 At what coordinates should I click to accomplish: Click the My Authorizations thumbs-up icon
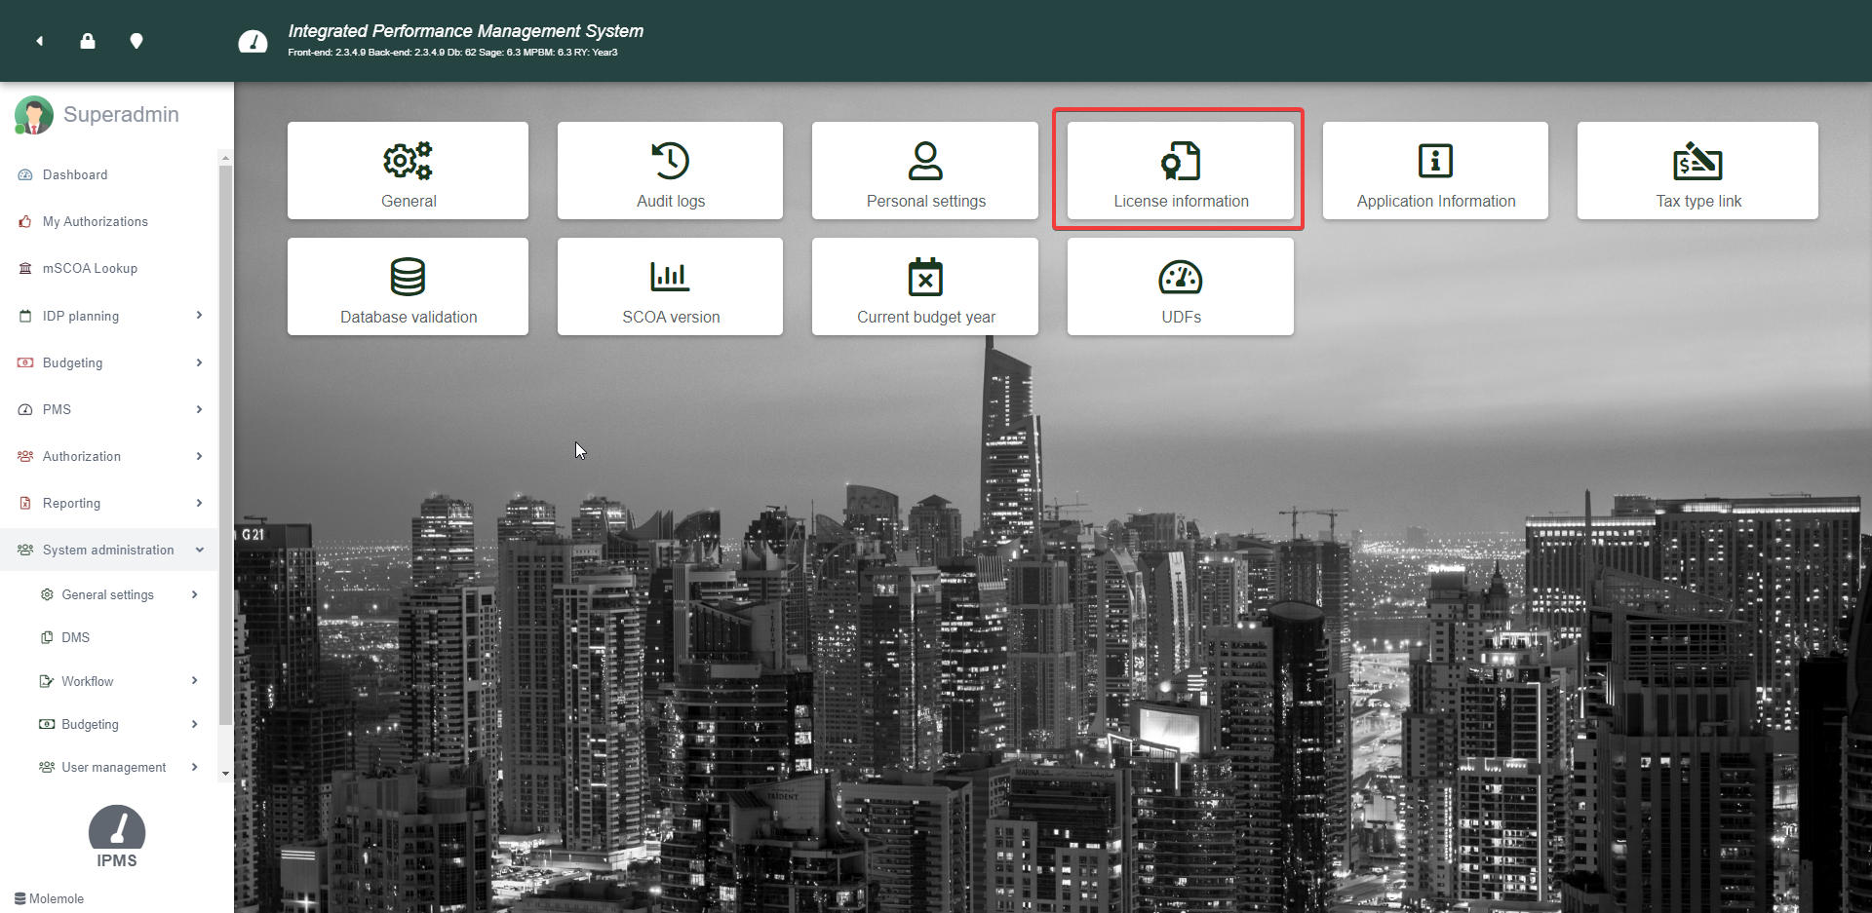click(x=25, y=222)
